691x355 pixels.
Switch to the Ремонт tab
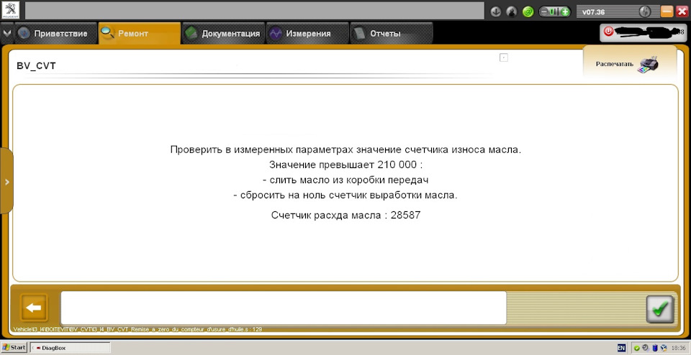click(x=139, y=34)
